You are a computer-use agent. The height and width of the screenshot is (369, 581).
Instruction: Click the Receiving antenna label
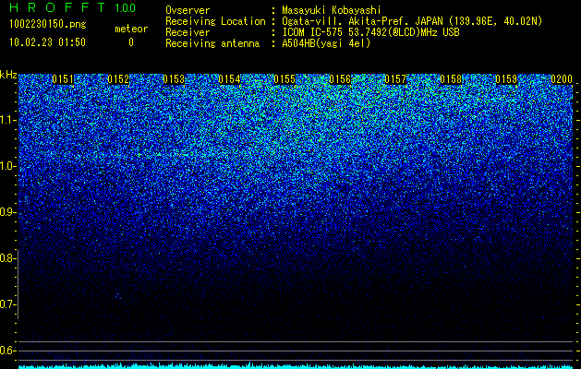pyautogui.click(x=212, y=43)
